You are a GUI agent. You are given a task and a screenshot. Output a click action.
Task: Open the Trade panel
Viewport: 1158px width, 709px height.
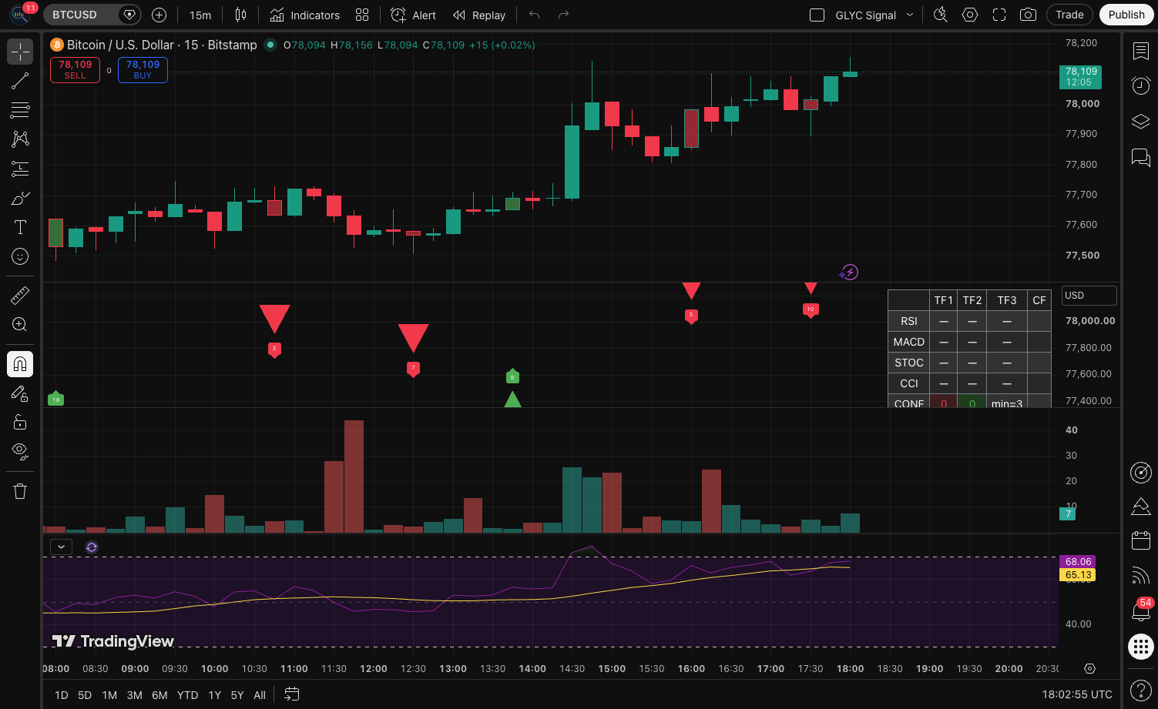point(1069,15)
